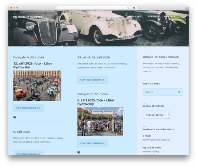The width and height of the screenshot is (197, 167).
Task: Click the image-format icon under Fotogalerie 22. ročník
Action: [x=79, y=152]
